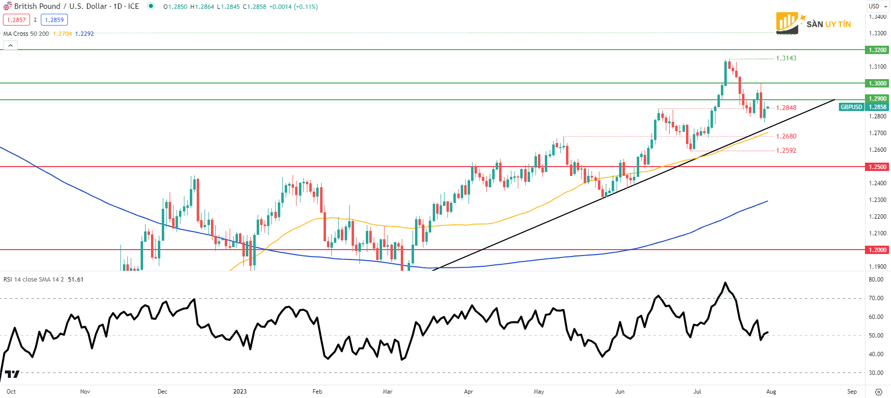Screen dimensions: 891x398
Task: Click the Jun time axis label
Action: 620,392
